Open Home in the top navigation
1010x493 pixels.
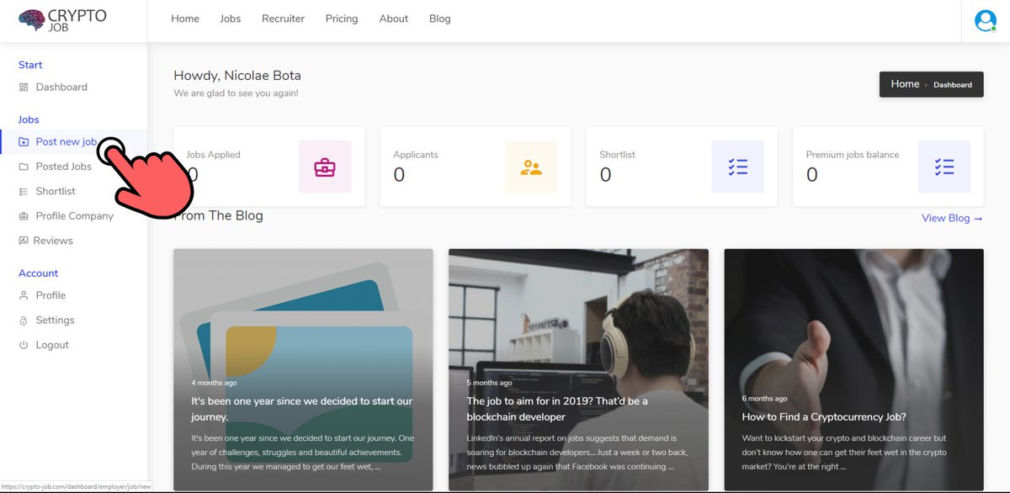185,19
